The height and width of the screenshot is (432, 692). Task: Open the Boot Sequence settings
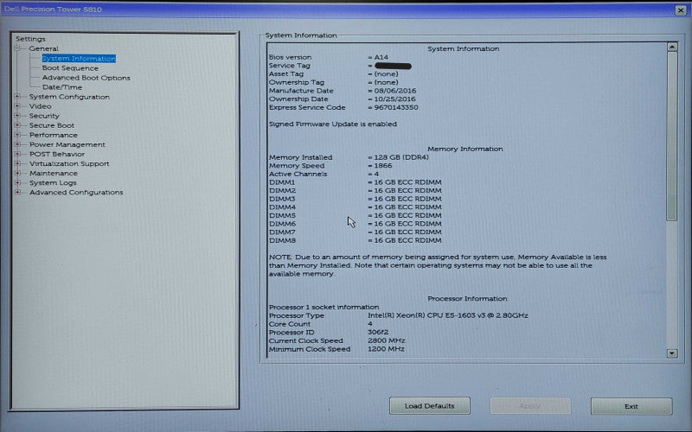(70, 68)
